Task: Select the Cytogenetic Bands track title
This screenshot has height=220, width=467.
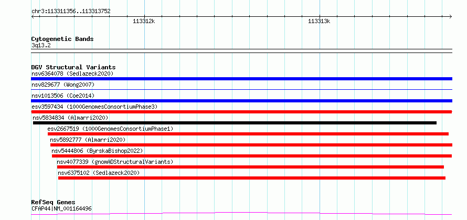Action: click(x=62, y=39)
